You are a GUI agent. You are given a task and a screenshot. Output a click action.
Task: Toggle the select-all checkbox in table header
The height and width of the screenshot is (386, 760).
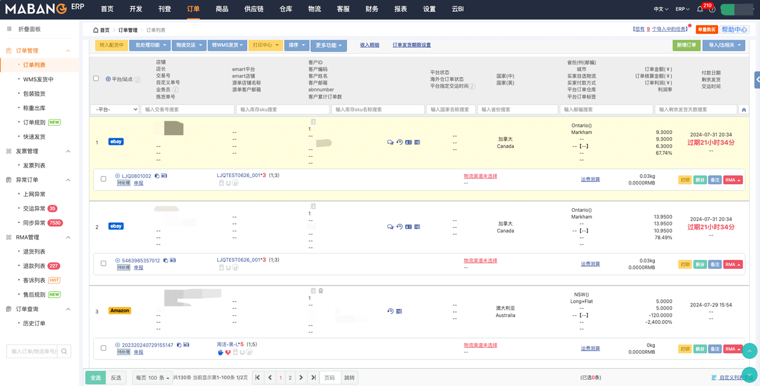[x=96, y=79]
